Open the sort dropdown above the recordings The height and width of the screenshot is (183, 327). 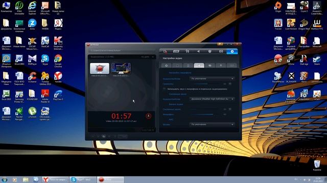147,57
